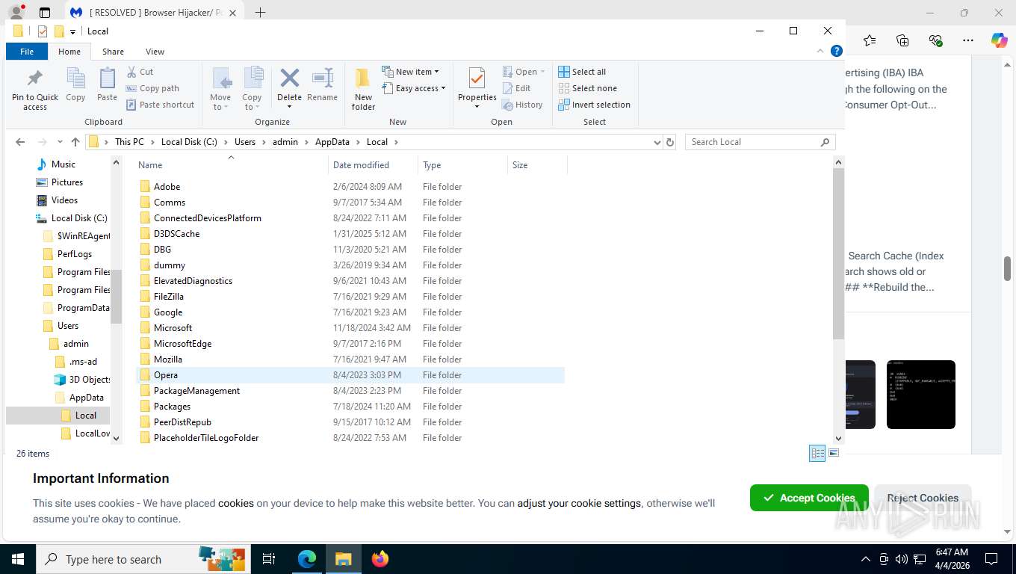The height and width of the screenshot is (574, 1016).
Task: Open the notification center icon
Action: point(991,558)
